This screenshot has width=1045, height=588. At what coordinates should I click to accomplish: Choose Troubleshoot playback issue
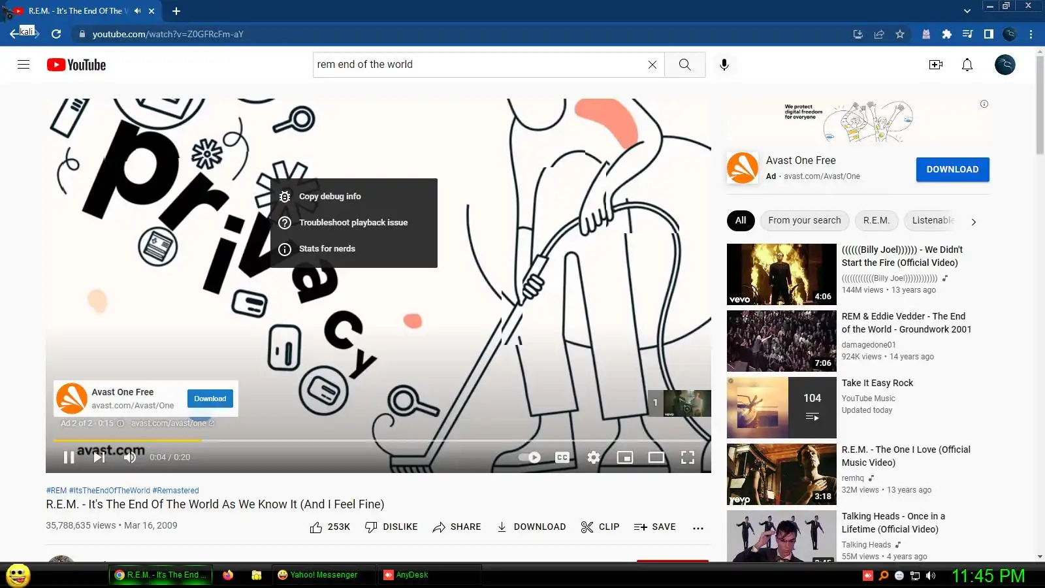coord(354,223)
